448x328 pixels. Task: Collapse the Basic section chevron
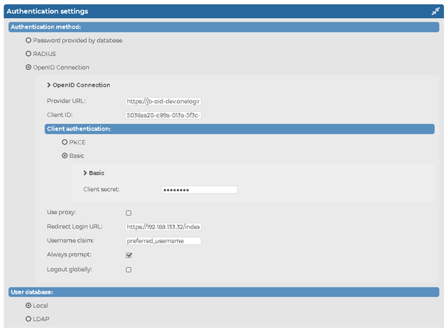pyautogui.click(x=85, y=173)
